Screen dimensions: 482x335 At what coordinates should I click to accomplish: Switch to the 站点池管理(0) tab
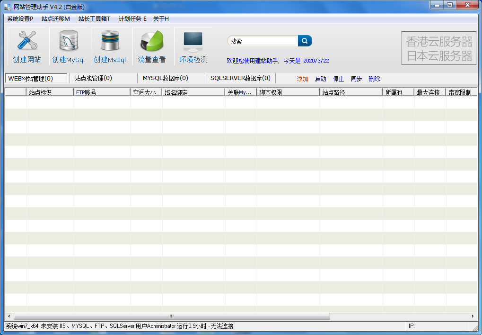pyautogui.click(x=94, y=78)
